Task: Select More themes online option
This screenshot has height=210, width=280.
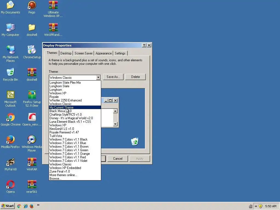Action: [x=75, y=175]
